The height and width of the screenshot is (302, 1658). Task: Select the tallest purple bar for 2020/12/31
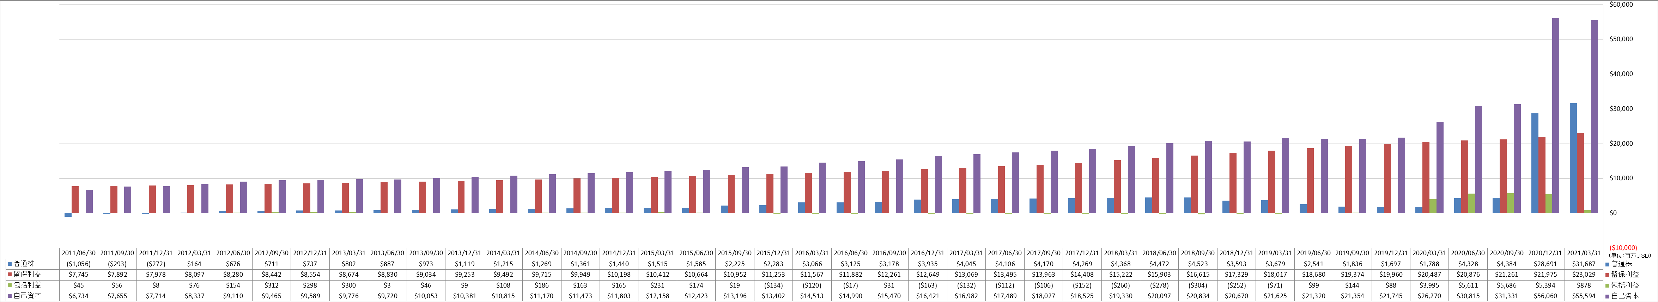(x=1556, y=116)
